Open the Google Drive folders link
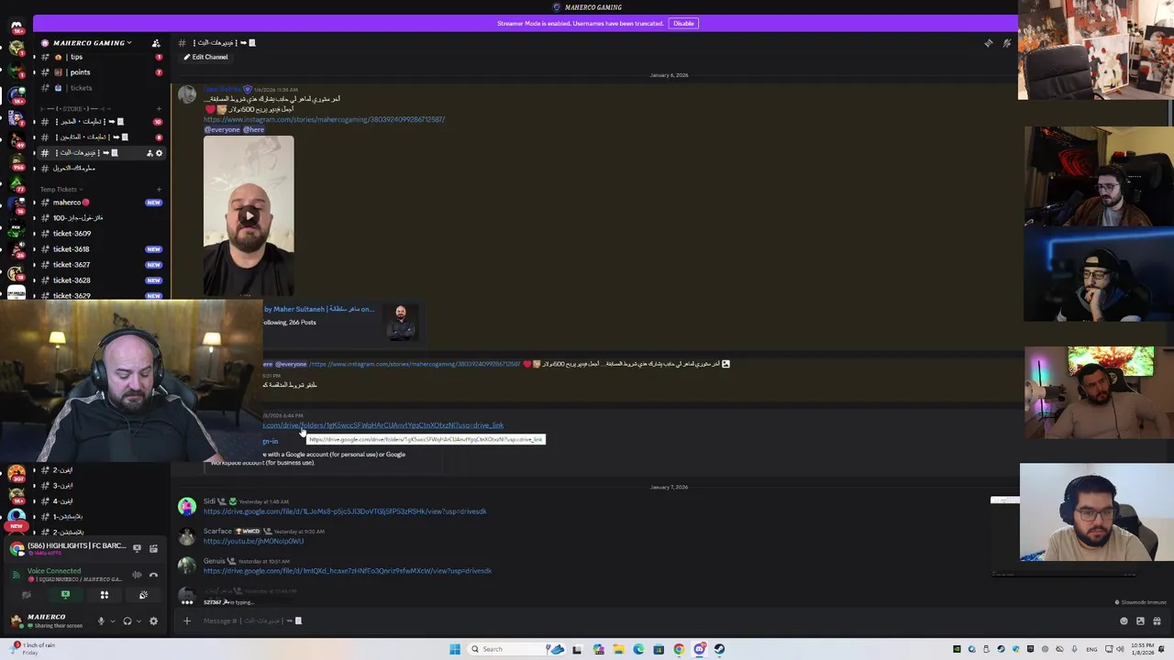 pyautogui.click(x=383, y=425)
